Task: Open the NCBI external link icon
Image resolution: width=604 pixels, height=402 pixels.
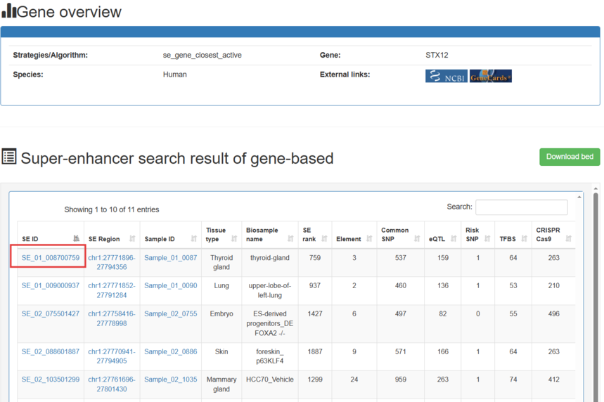Action: (446, 75)
